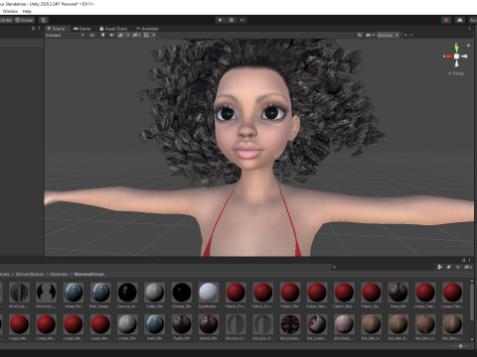Click the bottom white gizmo cone
Screen dimensions: 477x357
[456, 63]
